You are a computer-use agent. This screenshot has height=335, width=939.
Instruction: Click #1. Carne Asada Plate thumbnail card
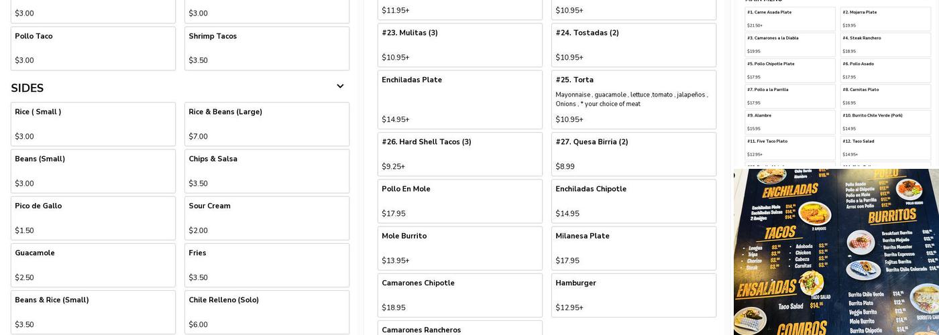pyautogui.click(x=790, y=19)
